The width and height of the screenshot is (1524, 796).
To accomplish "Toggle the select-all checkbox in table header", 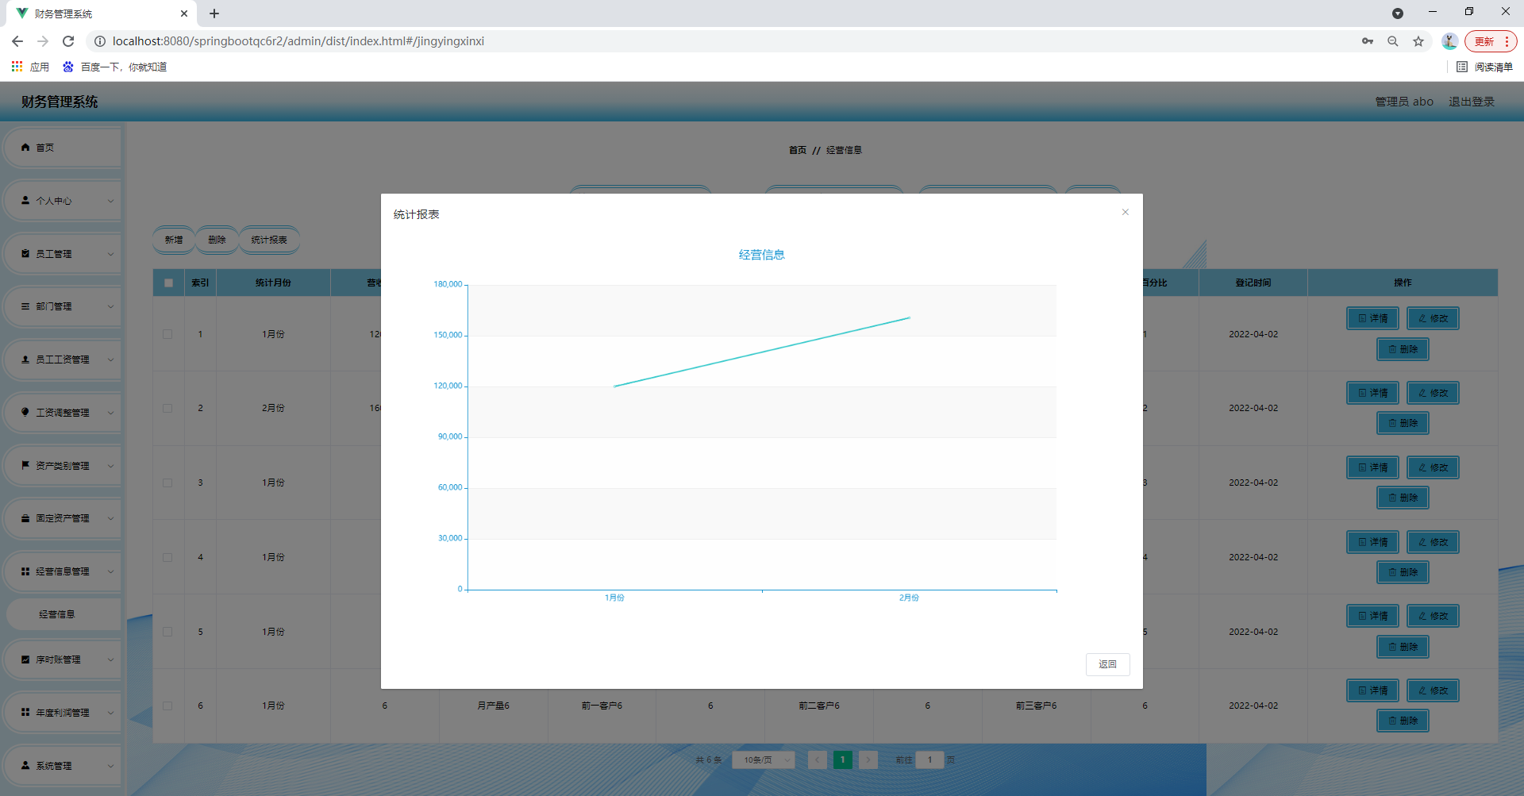I will pos(168,283).
